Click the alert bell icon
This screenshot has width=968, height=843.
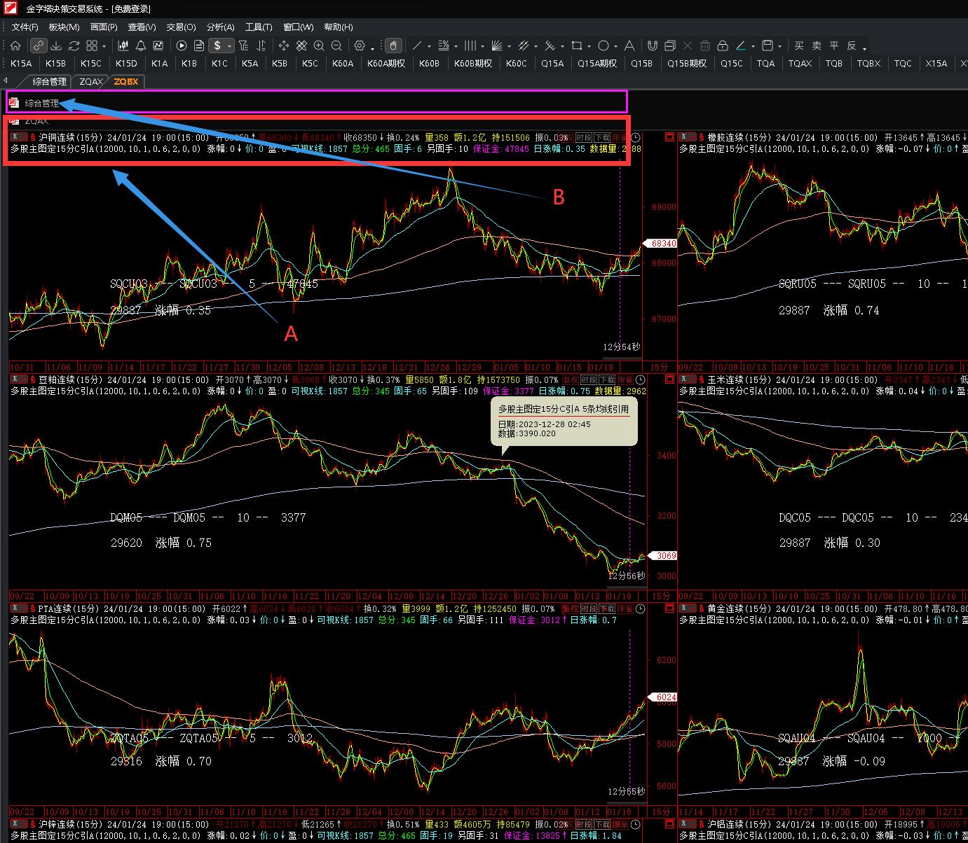point(141,46)
